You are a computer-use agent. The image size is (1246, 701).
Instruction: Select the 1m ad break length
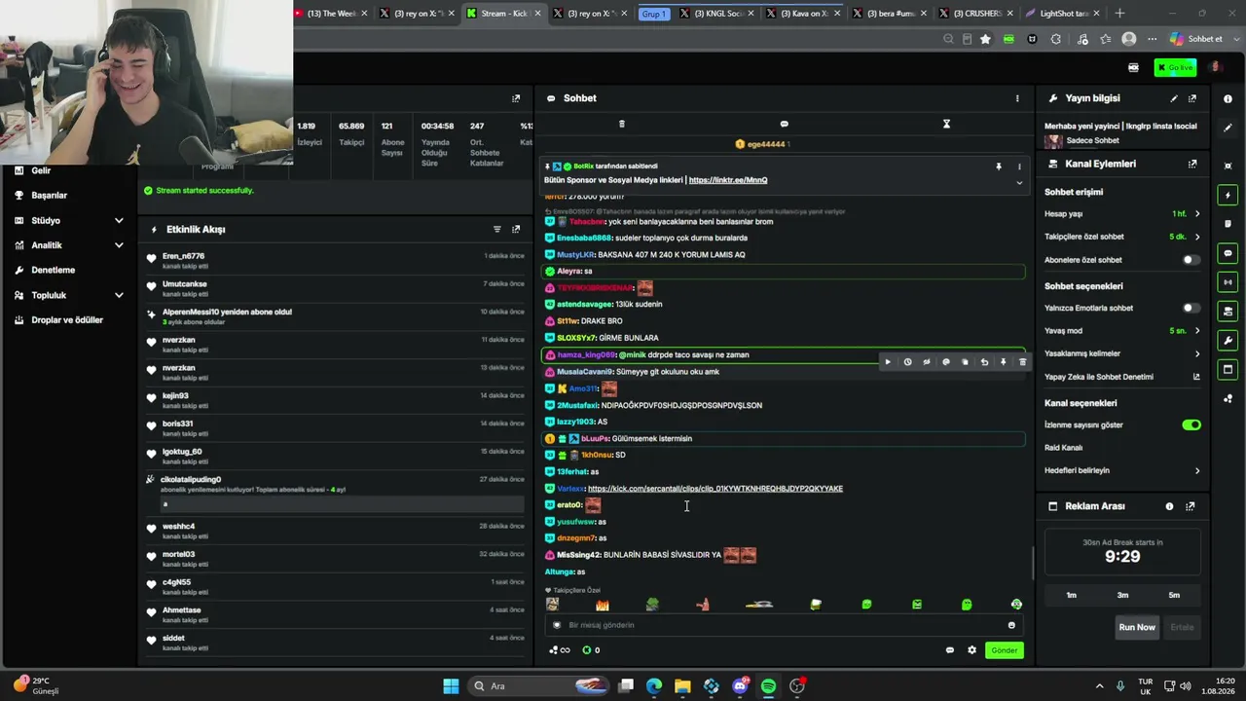[1072, 595]
